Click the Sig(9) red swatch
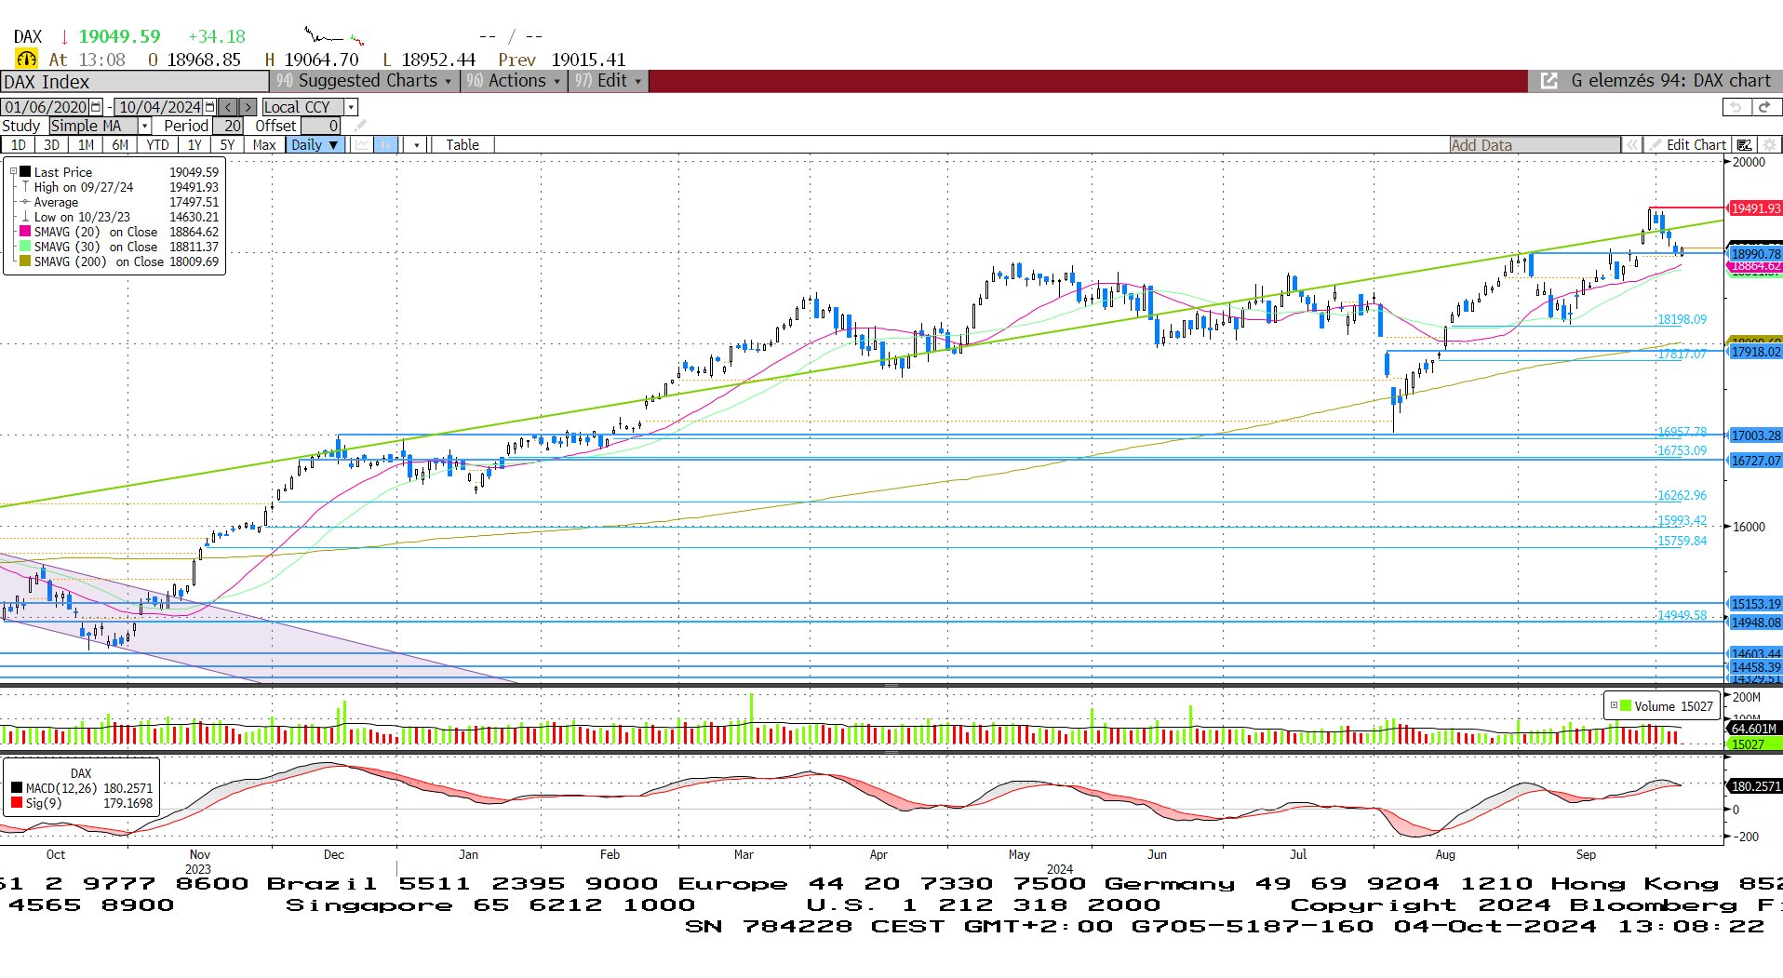Screen dimensions: 1783x978 click(17, 803)
